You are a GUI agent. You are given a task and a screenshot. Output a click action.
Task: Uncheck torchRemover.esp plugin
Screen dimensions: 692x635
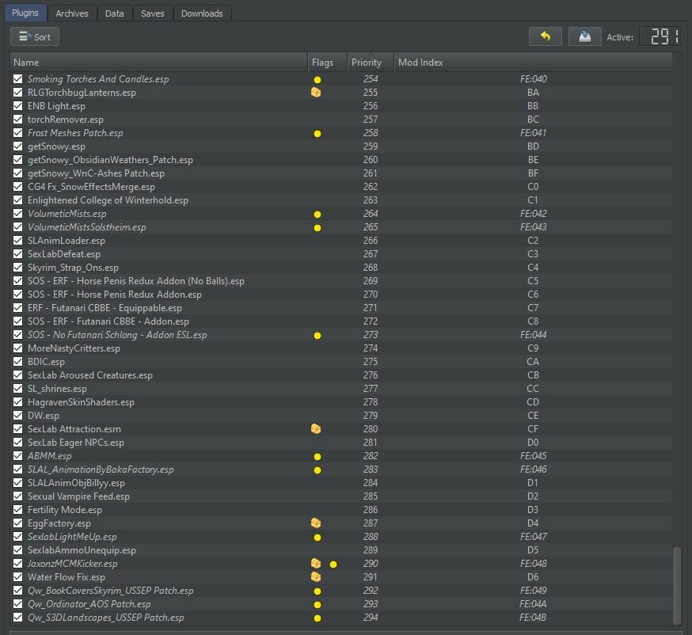tap(17, 119)
